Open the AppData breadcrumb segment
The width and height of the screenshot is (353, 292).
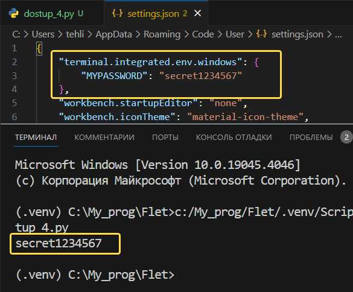113,34
